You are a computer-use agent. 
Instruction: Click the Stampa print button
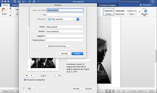pyautogui.click(x=89, y=89)
